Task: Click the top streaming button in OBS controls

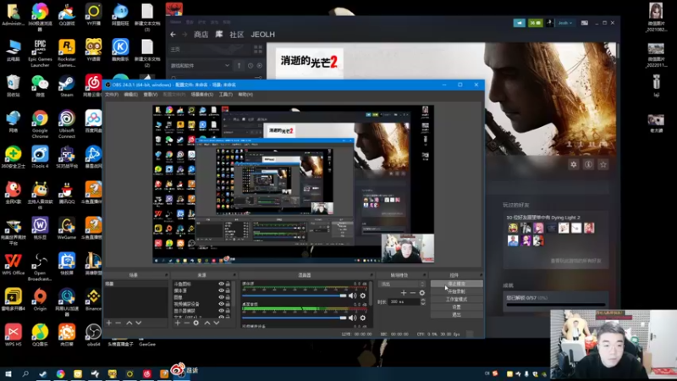Action: (x=456, y=284)
